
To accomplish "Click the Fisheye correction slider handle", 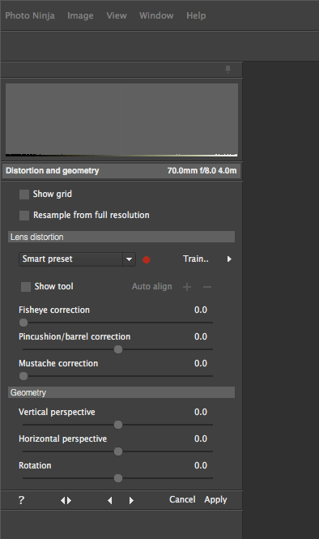I will (x=23, y=323).
